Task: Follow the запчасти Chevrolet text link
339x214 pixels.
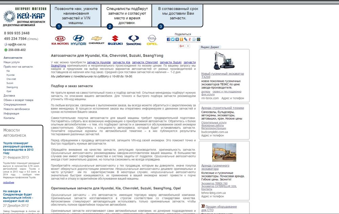Action: click(145, 62)
